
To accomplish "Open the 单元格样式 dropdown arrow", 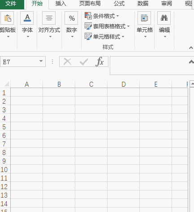I will (123, 36).
